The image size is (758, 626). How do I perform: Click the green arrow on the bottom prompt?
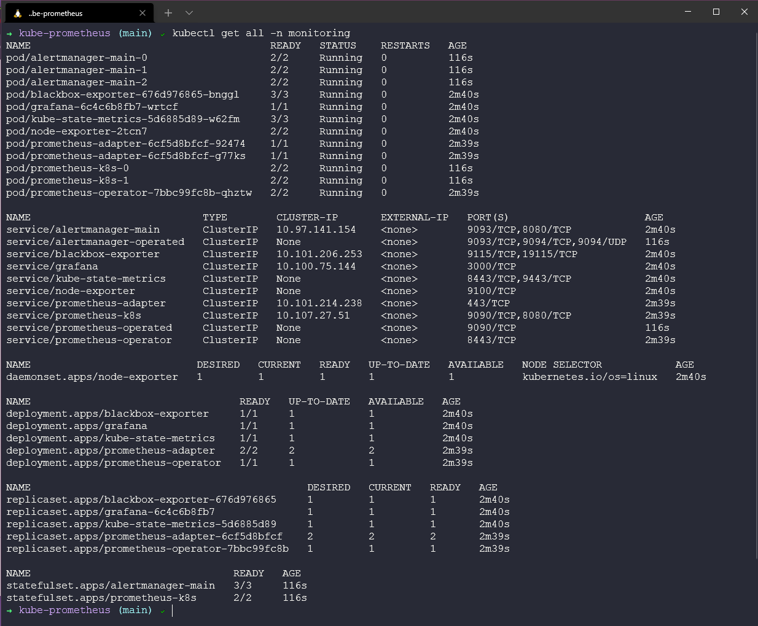coord(9,610)
